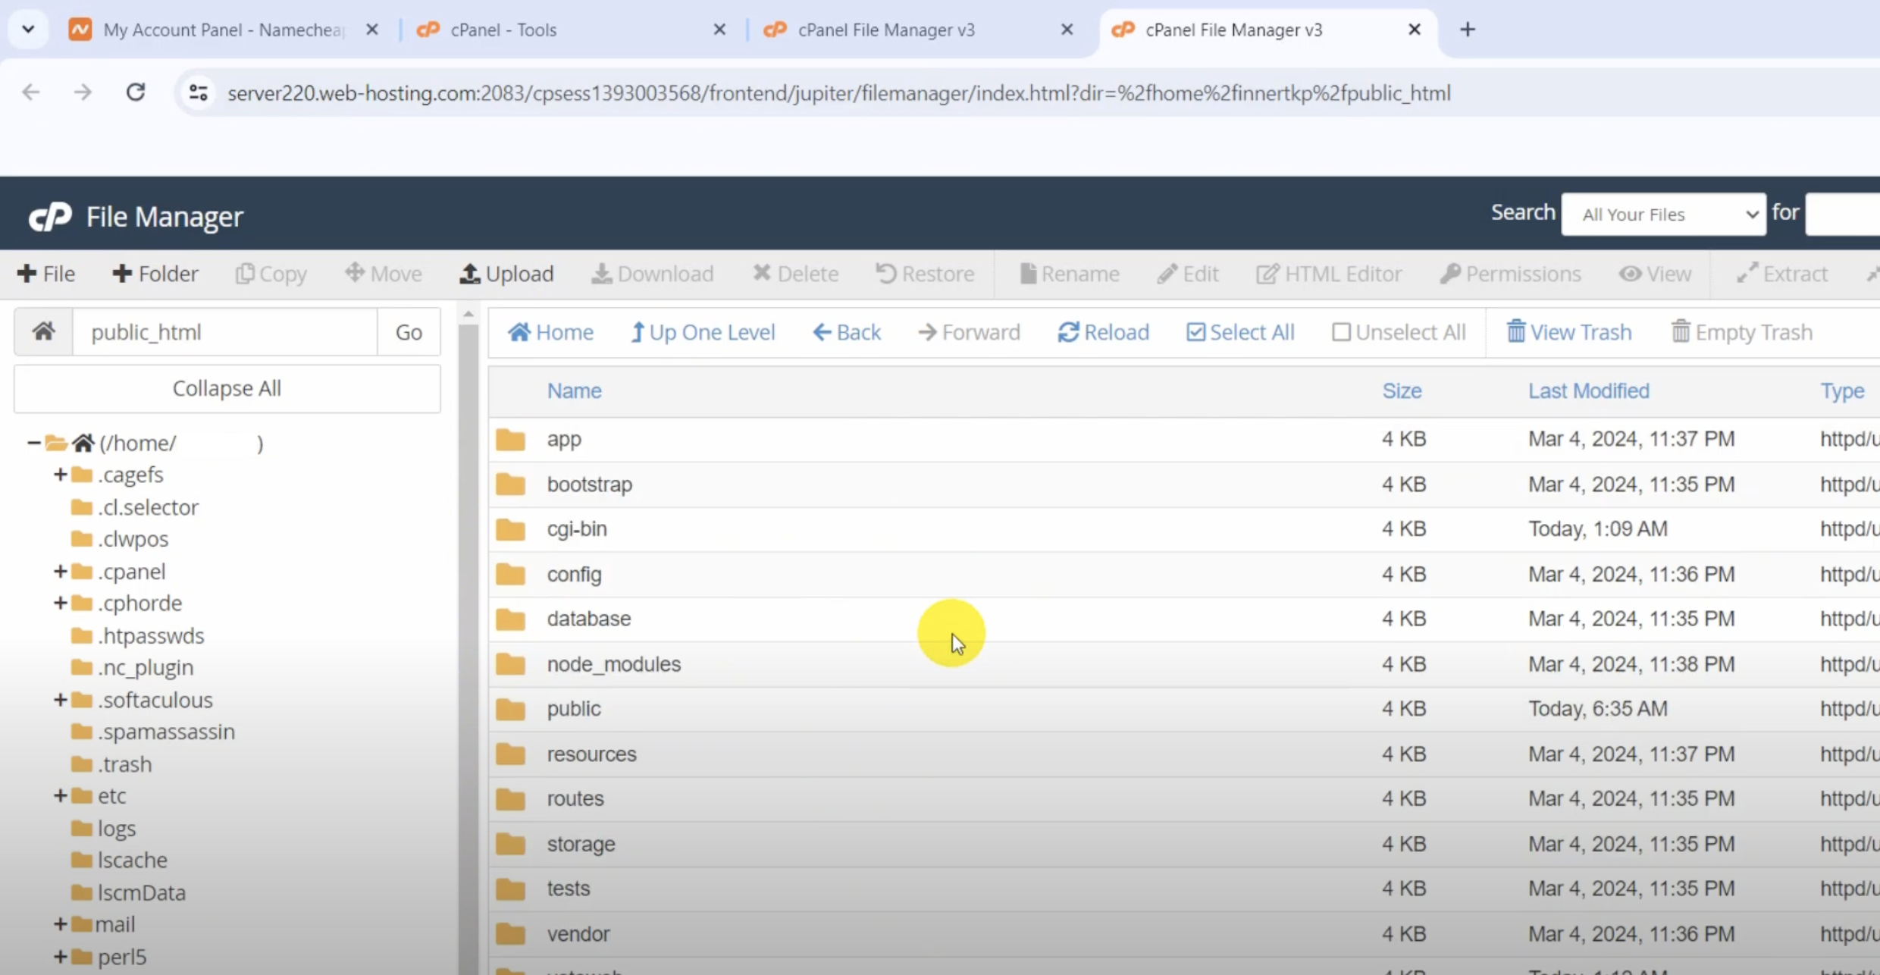Click the Forward arrow button
1880x975 pixels.
970,332
